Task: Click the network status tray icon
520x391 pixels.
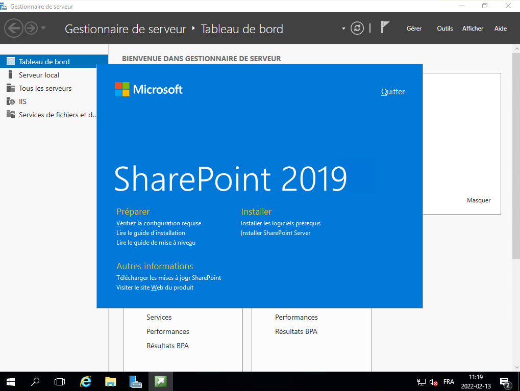Action: tap(421, 382)
